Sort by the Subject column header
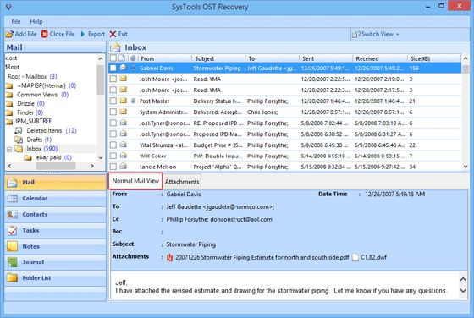The image size is (474, 318). click(x=218, y=58)
